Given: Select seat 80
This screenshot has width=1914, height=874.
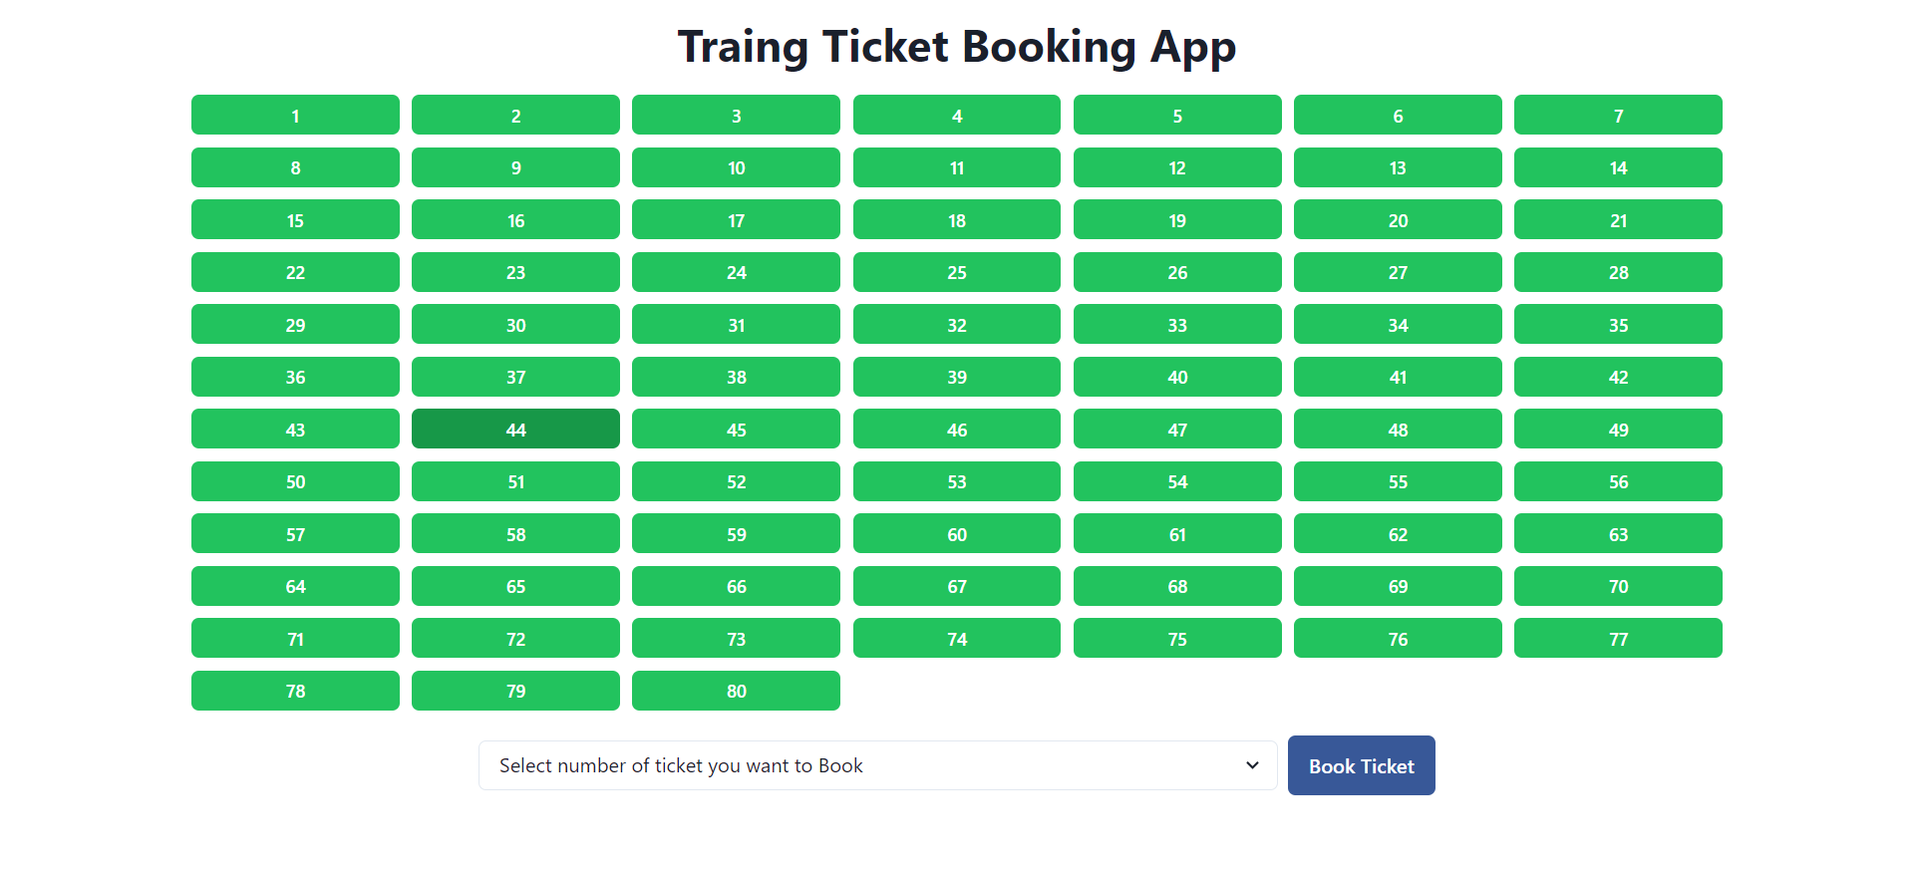Looking at the screenshot, I should (736, 691).
